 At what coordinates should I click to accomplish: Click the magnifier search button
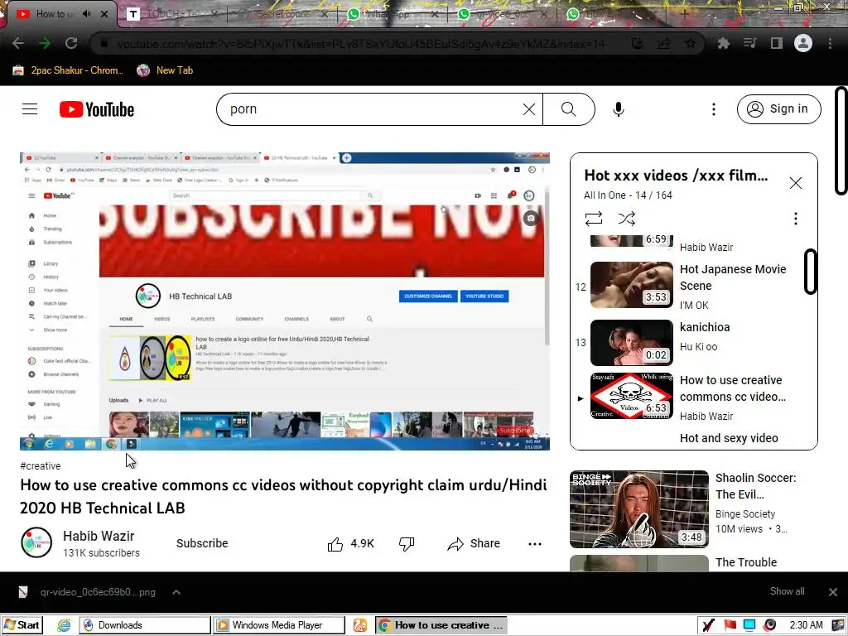(x=568, y=109)
